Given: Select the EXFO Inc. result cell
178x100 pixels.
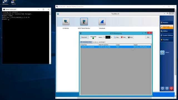Looking at the screenshot, I should coord(142,47).
